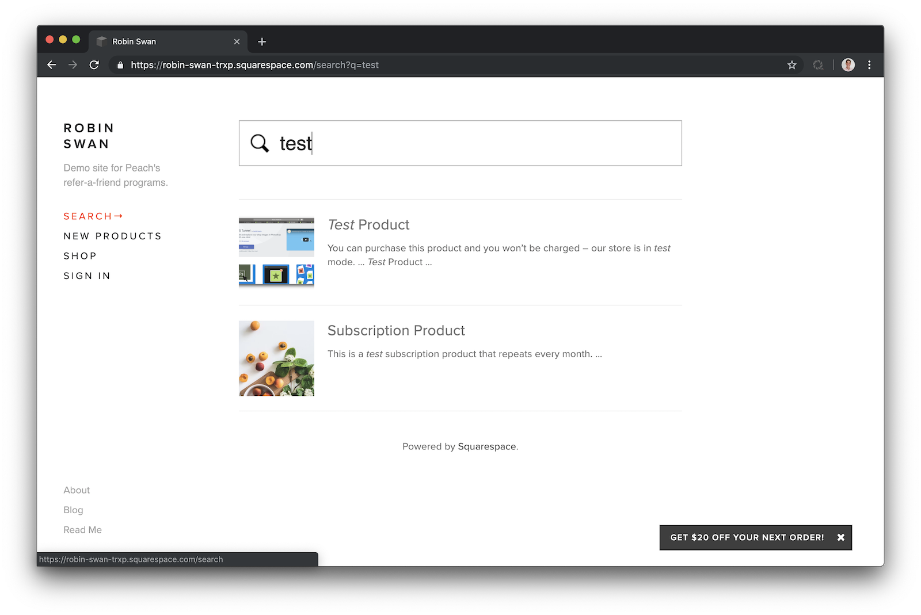The image size is (921, 615).
Task: Go to the Shop page
Action: pos(80,256)
